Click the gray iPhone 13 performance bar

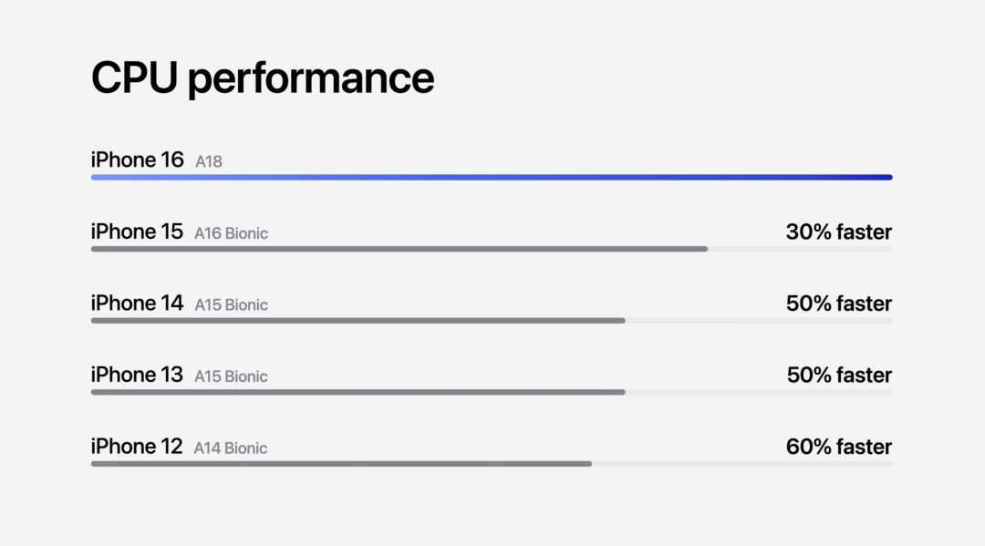[x=358, y=392]
